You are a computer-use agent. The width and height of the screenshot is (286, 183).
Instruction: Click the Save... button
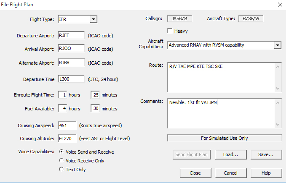266,154
